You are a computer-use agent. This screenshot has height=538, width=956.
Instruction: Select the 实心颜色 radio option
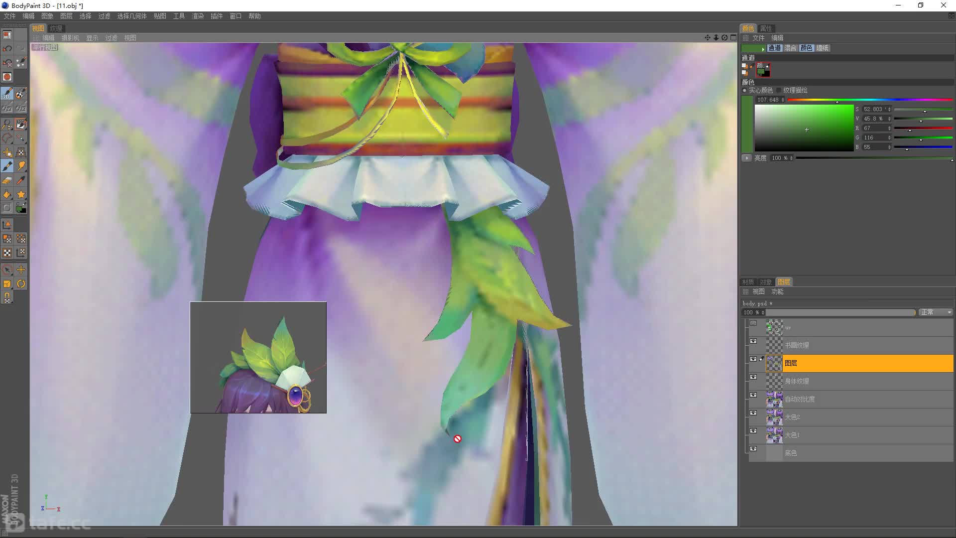[745, 90]
